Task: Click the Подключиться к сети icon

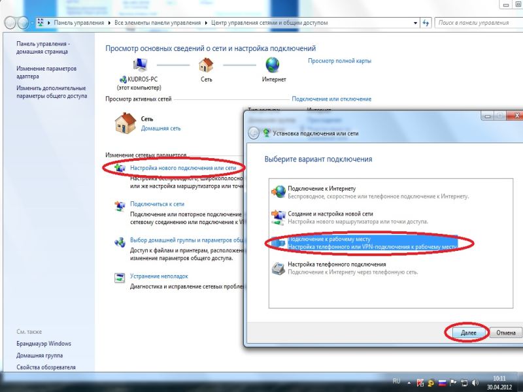Action: click(x=120, y=205)
